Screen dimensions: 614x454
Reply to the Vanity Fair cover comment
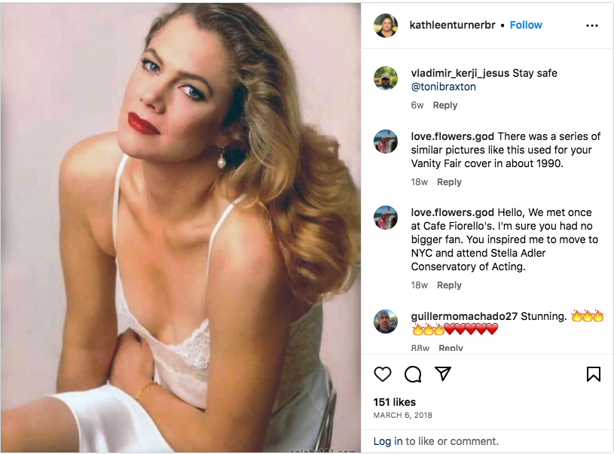pyautogui.click(x=449, y=182)
